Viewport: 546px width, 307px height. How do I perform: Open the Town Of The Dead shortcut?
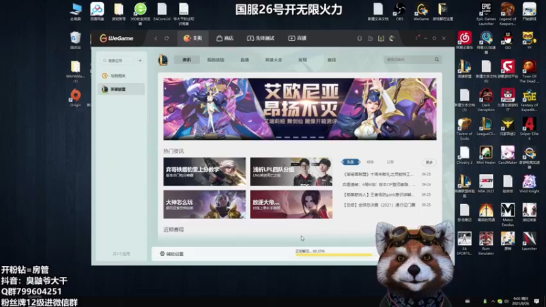coord(530,72)
